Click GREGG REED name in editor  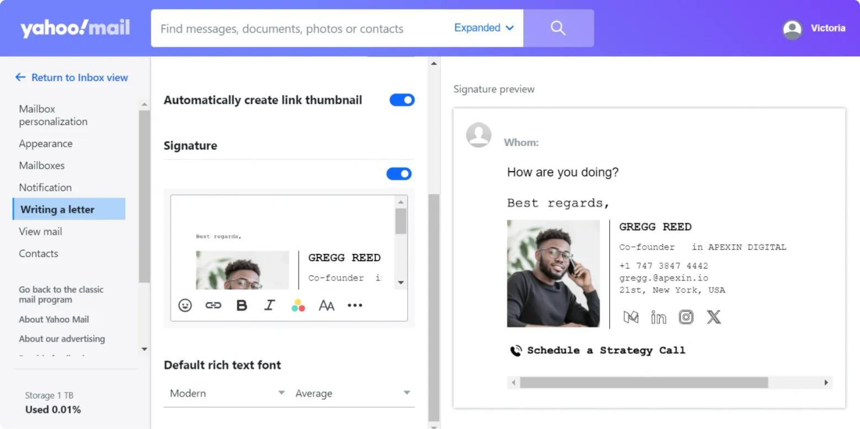pos(344,258)
